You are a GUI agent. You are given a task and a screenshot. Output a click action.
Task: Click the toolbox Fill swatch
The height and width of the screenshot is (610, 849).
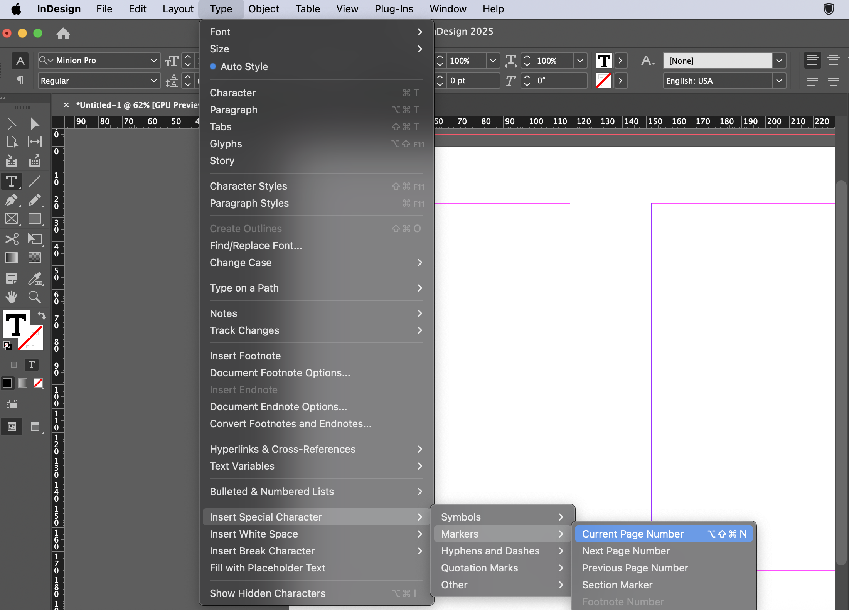pyautogui.click(x=16, y=324)
